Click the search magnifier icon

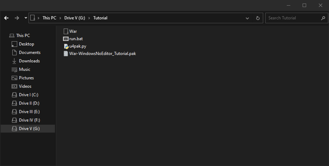[x=323, y=18]
